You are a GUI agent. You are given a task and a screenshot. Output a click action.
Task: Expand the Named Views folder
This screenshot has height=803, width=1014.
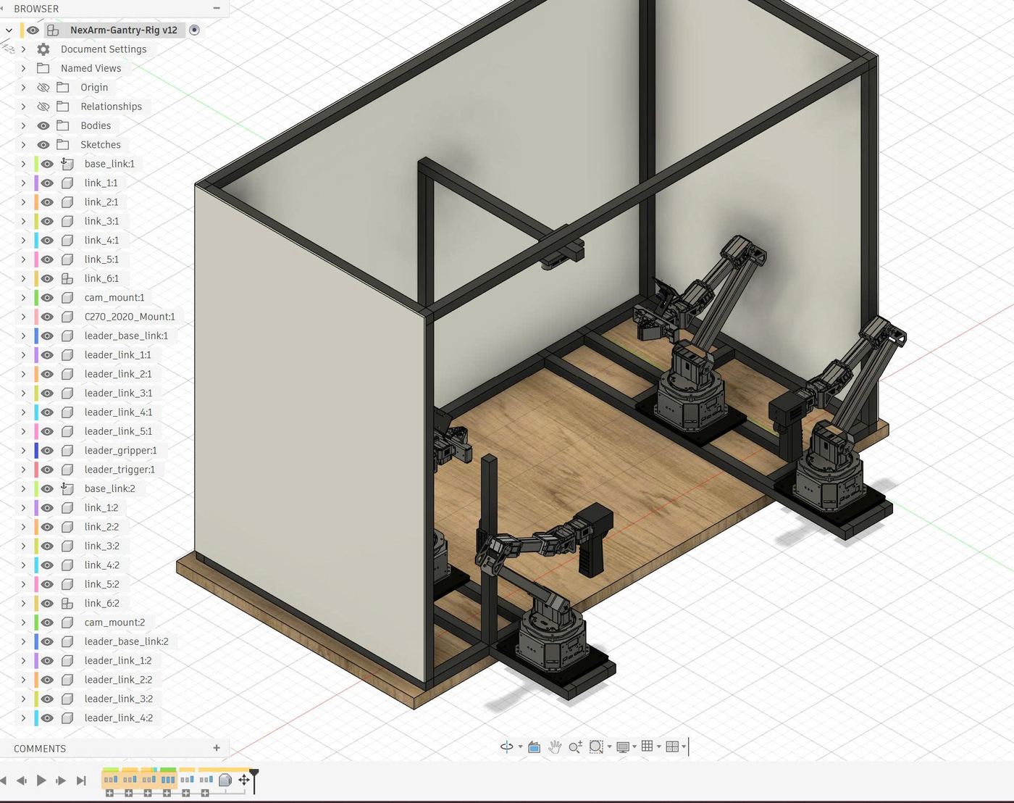pos(23,68)
